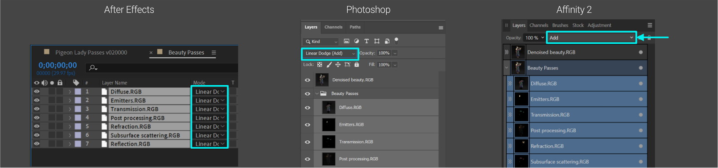
Task: Click the Lock all padlock in Photoshop
Action: [357, 65]
